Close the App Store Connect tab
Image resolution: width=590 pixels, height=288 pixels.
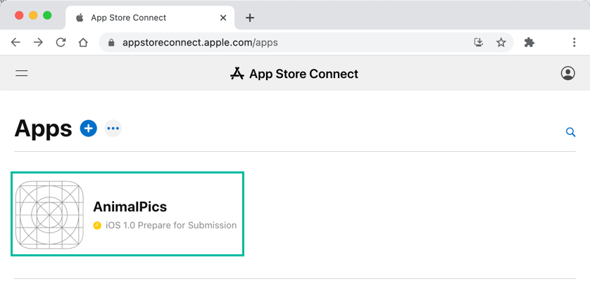tap(223, 18)
